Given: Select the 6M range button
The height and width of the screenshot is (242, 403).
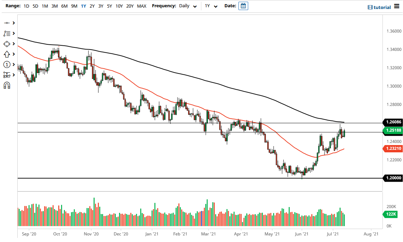Looking at the screenshot, I should click(x=64, y=6).
